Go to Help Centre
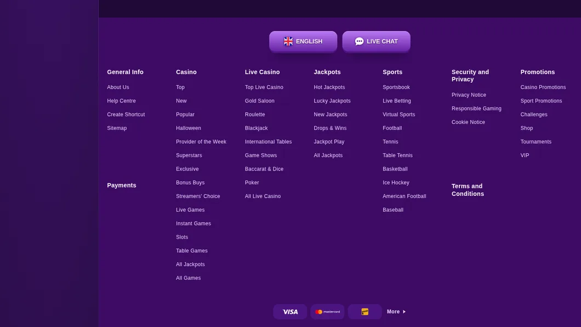 [121, 101]
